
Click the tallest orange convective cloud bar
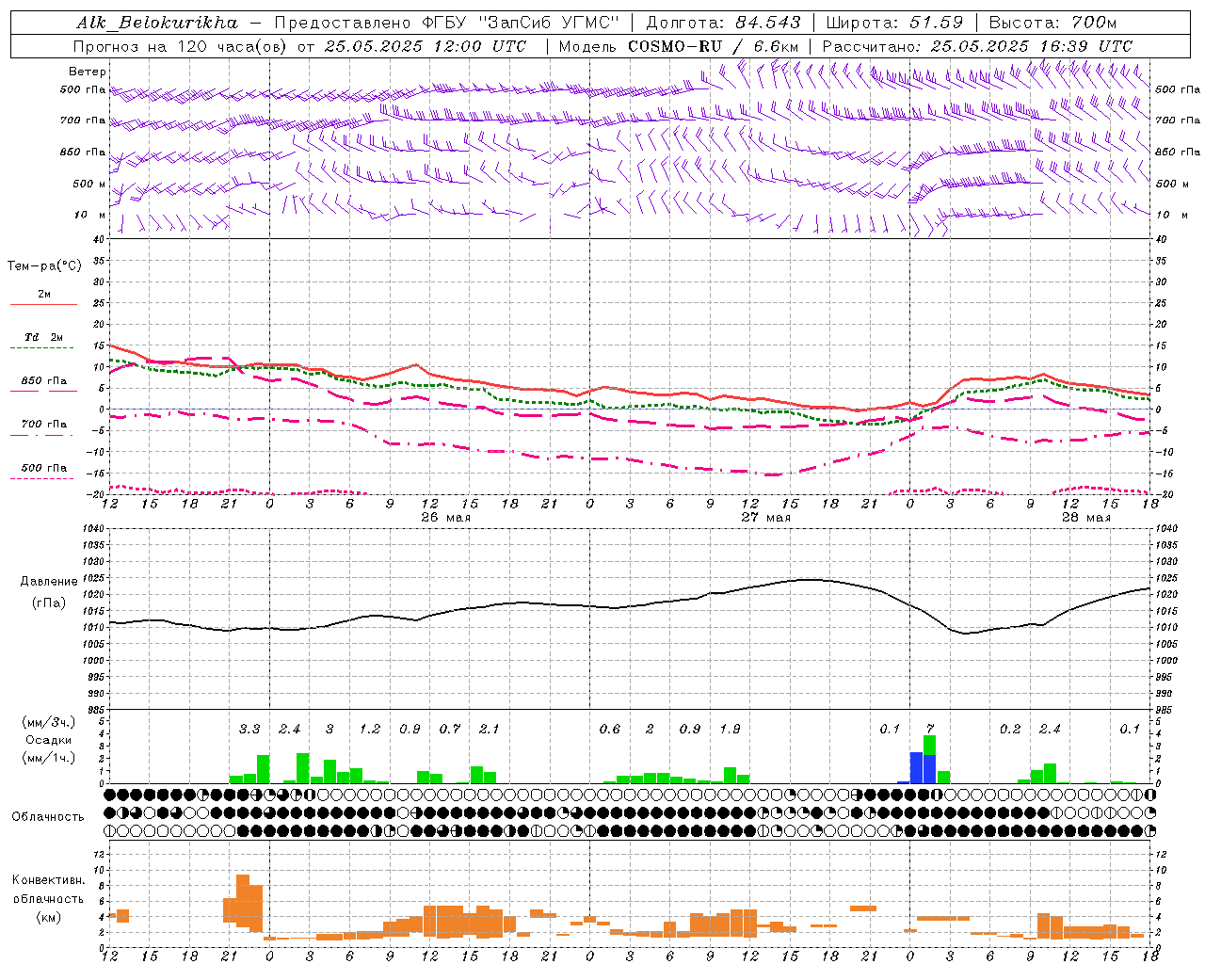[x=243, y=902]
